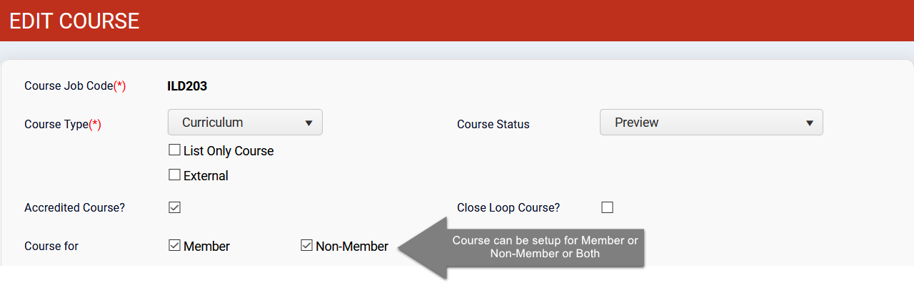Click the Close Loop Course? label

(x=508, y=208)
